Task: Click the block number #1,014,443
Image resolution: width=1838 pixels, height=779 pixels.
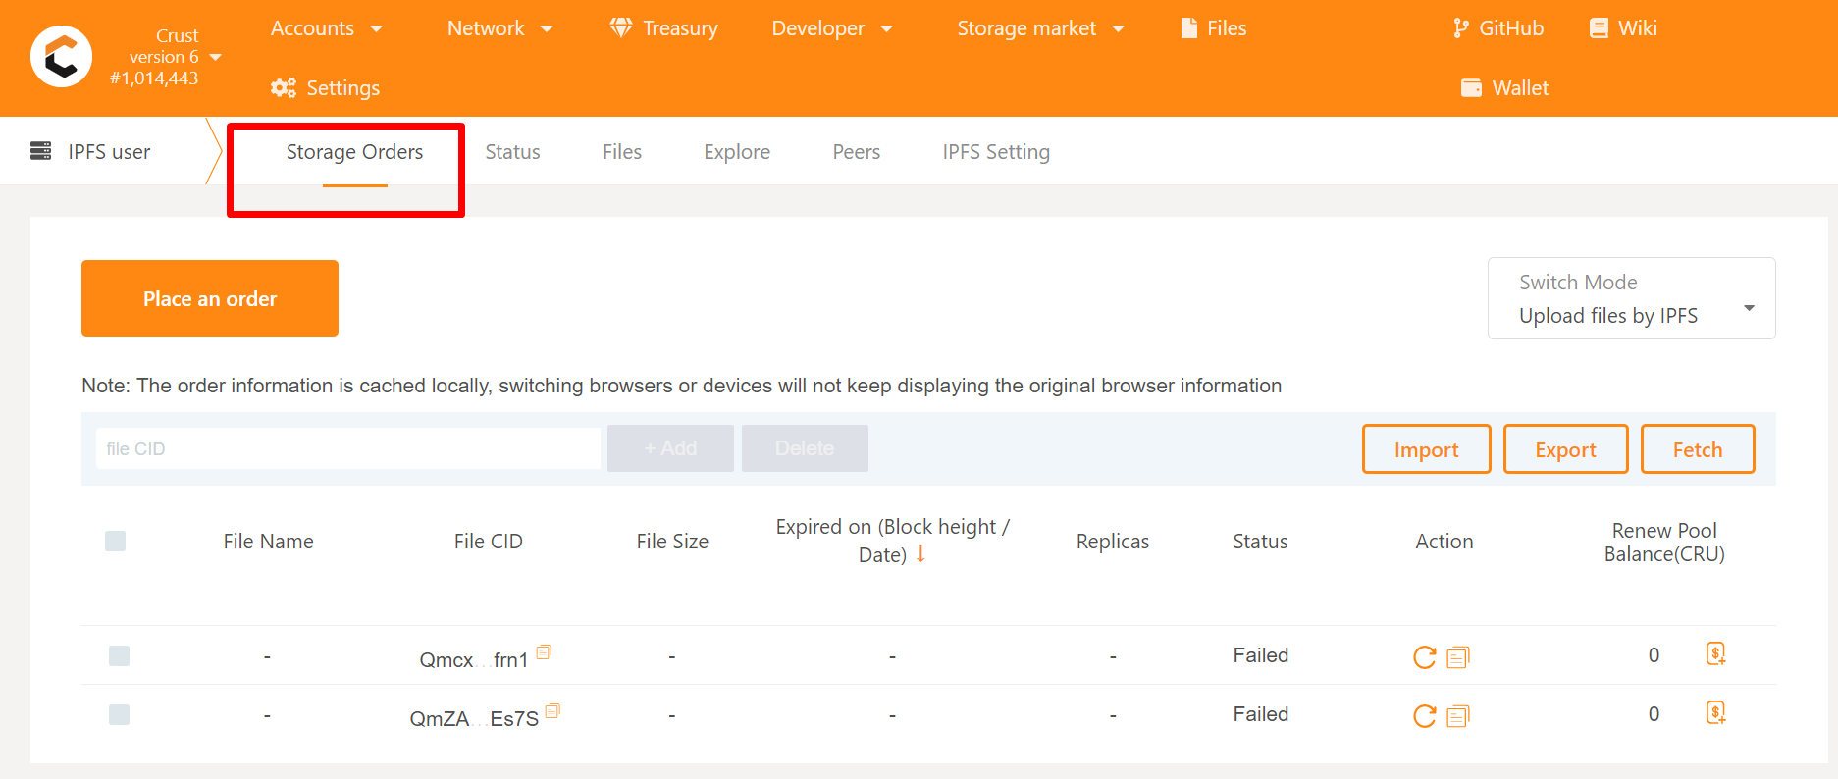Action: click(x=154, y=78)
